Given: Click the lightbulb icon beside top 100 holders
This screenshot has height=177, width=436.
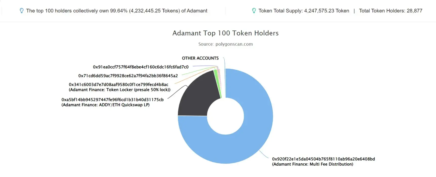Looking at the screenshot, I should 22,11.
